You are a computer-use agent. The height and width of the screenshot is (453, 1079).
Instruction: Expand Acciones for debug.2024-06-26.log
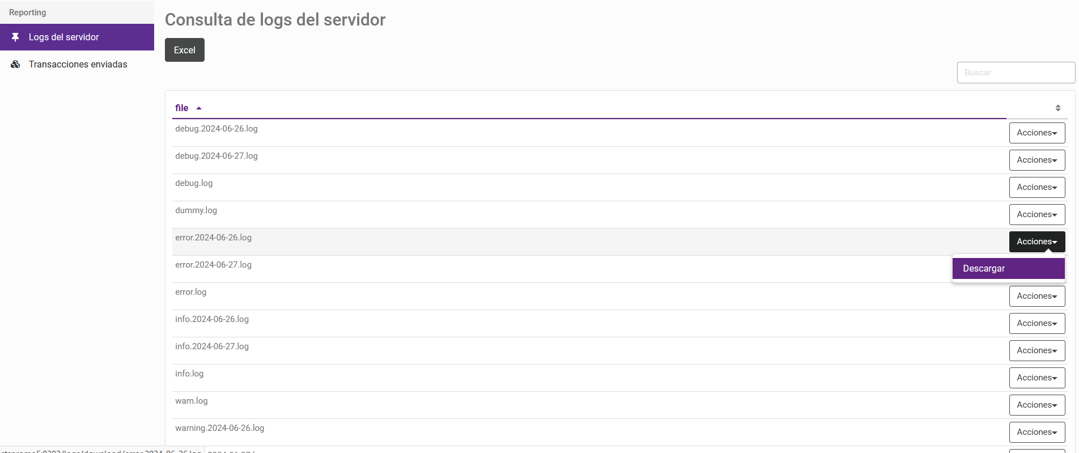coord(1036,133)
